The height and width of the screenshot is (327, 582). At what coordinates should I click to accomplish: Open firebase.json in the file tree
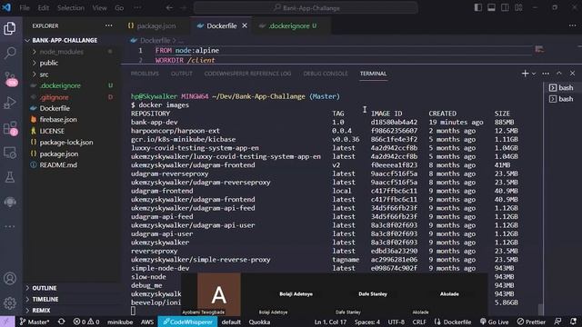[58, 119]
